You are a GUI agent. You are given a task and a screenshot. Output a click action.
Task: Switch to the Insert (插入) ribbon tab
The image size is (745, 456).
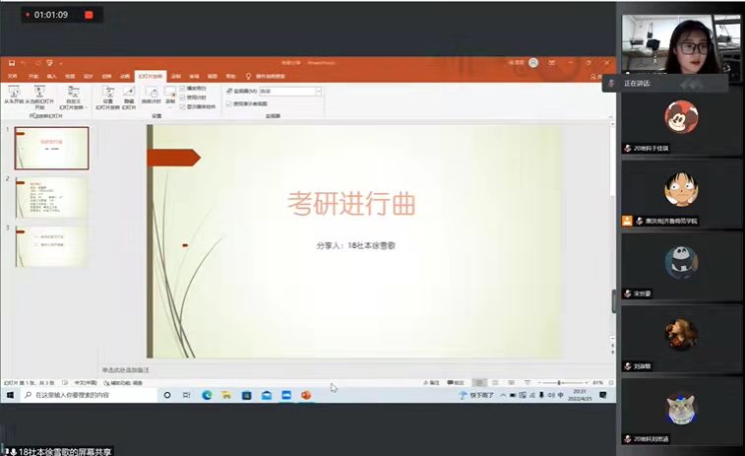point(51,76)
